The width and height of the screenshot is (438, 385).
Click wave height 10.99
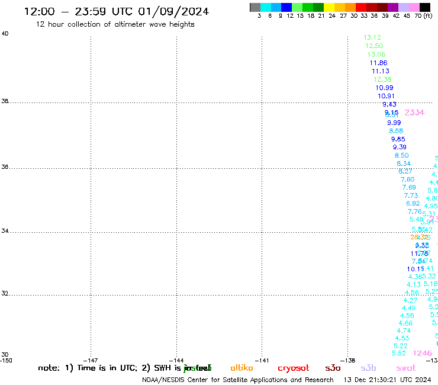[x=384, y=88]
